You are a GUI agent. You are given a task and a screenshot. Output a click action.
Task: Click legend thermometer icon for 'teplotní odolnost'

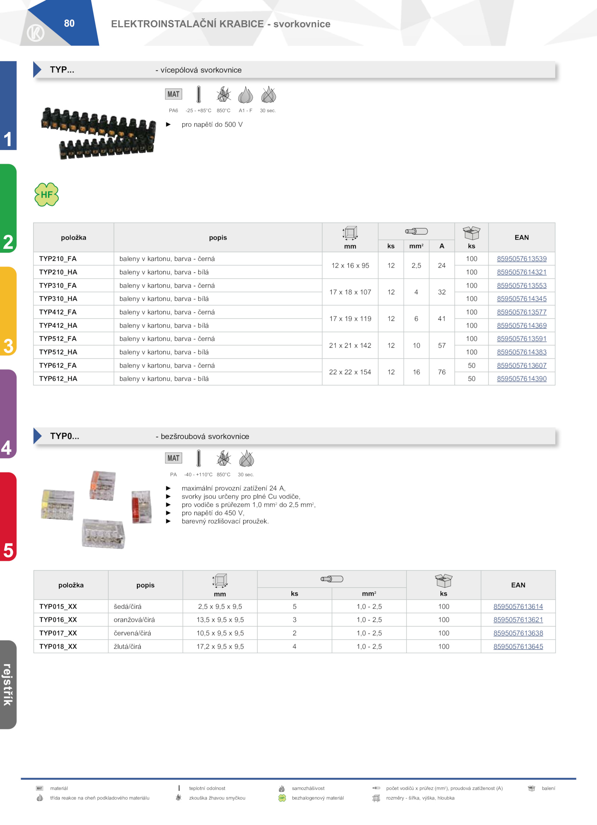click(x=179, y=788)
